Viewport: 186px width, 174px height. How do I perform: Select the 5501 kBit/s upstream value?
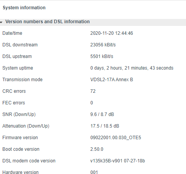(x=102, y=56)
